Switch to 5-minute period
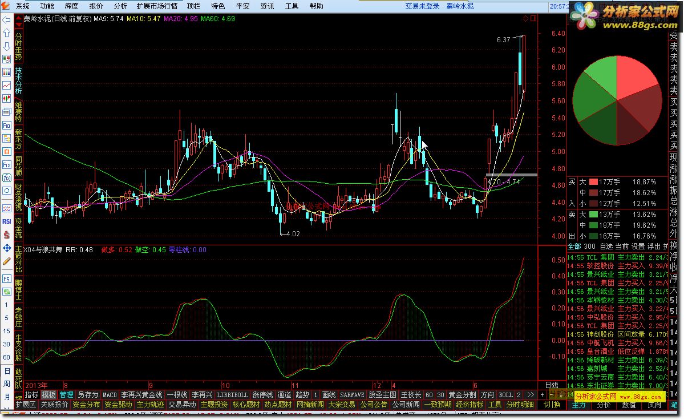This screenshot has width=684, height=420. pyautogui.click(x=6, y=318)
